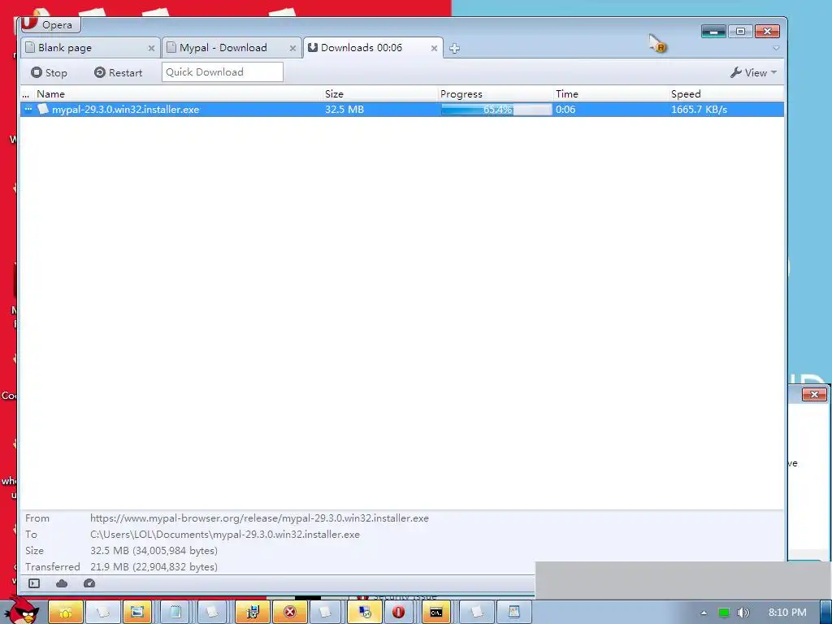Click the download status icon in mypal row
The width and height of the screenshot is (832, 624).
pyautogui.click(x=28, y=109)
